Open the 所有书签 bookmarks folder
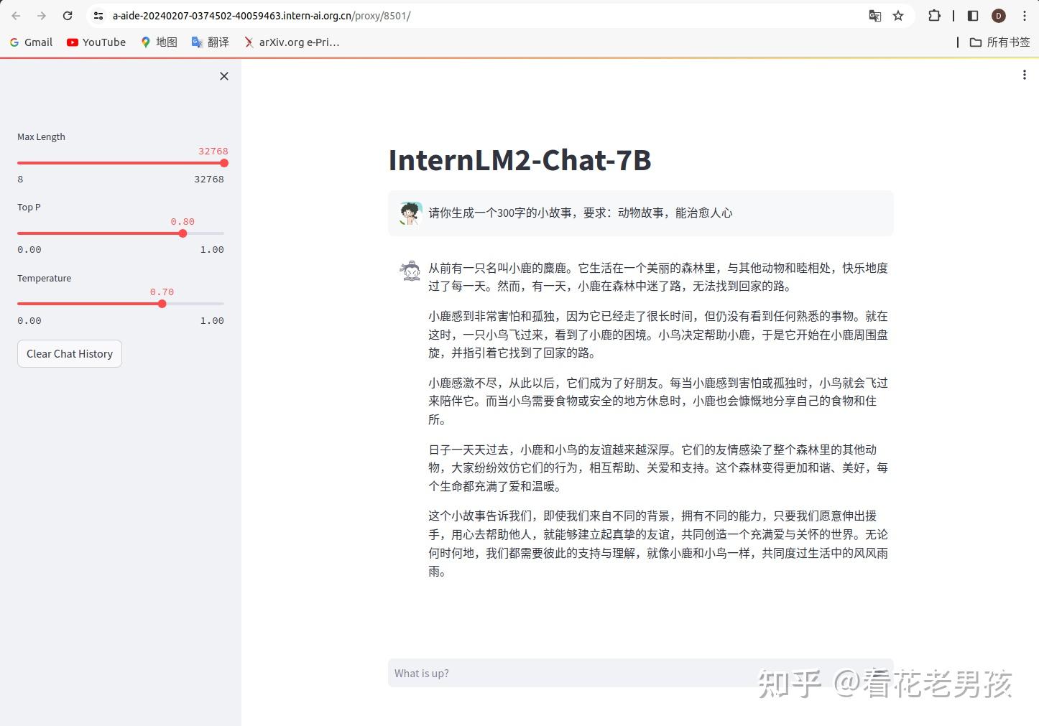This screenshot has height=726, width=1039. pyautogui.click(x=999, y=42)
